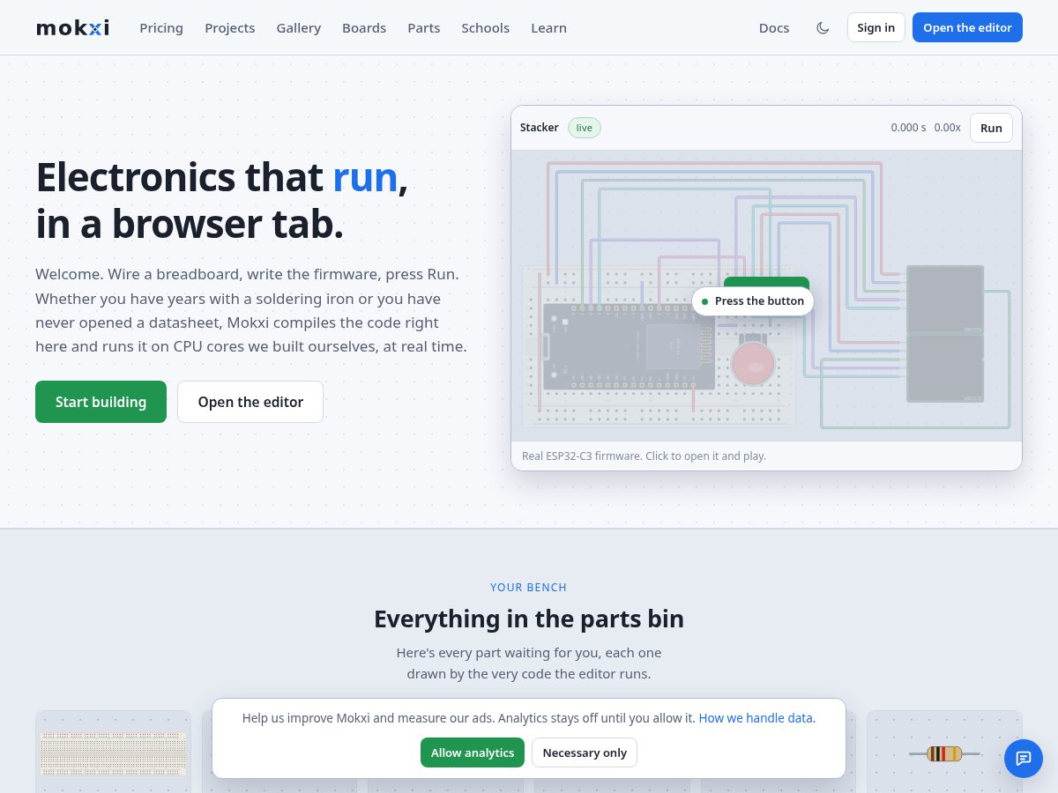
Task: Go to the Schools page
Action: [x=486, y=27]
